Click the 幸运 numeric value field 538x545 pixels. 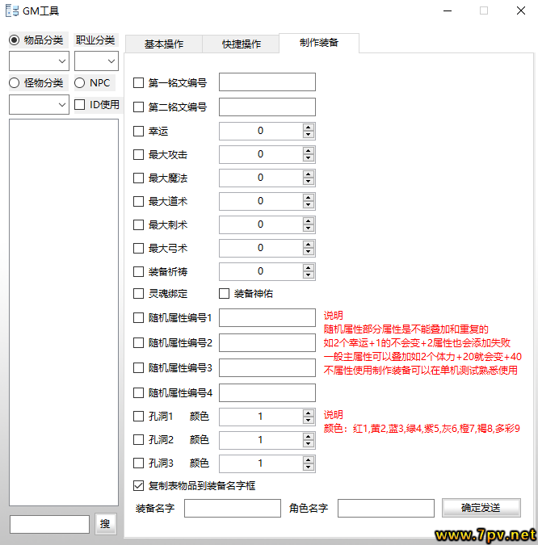tap(261, 131)
